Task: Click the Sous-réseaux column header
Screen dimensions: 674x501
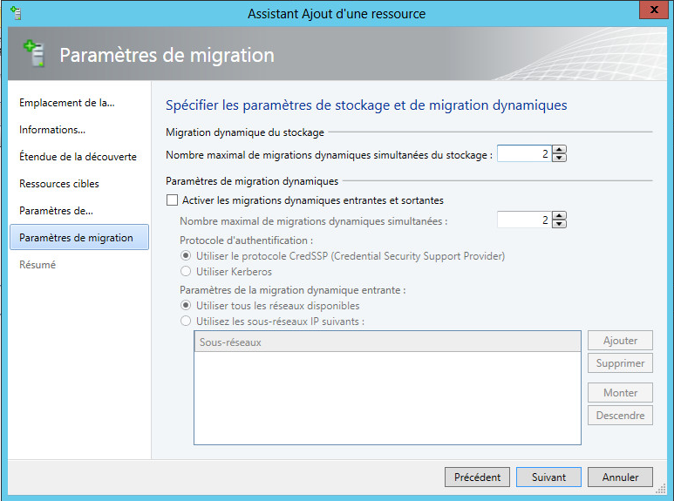Action: pyautogui.click(x=387, y=342)
